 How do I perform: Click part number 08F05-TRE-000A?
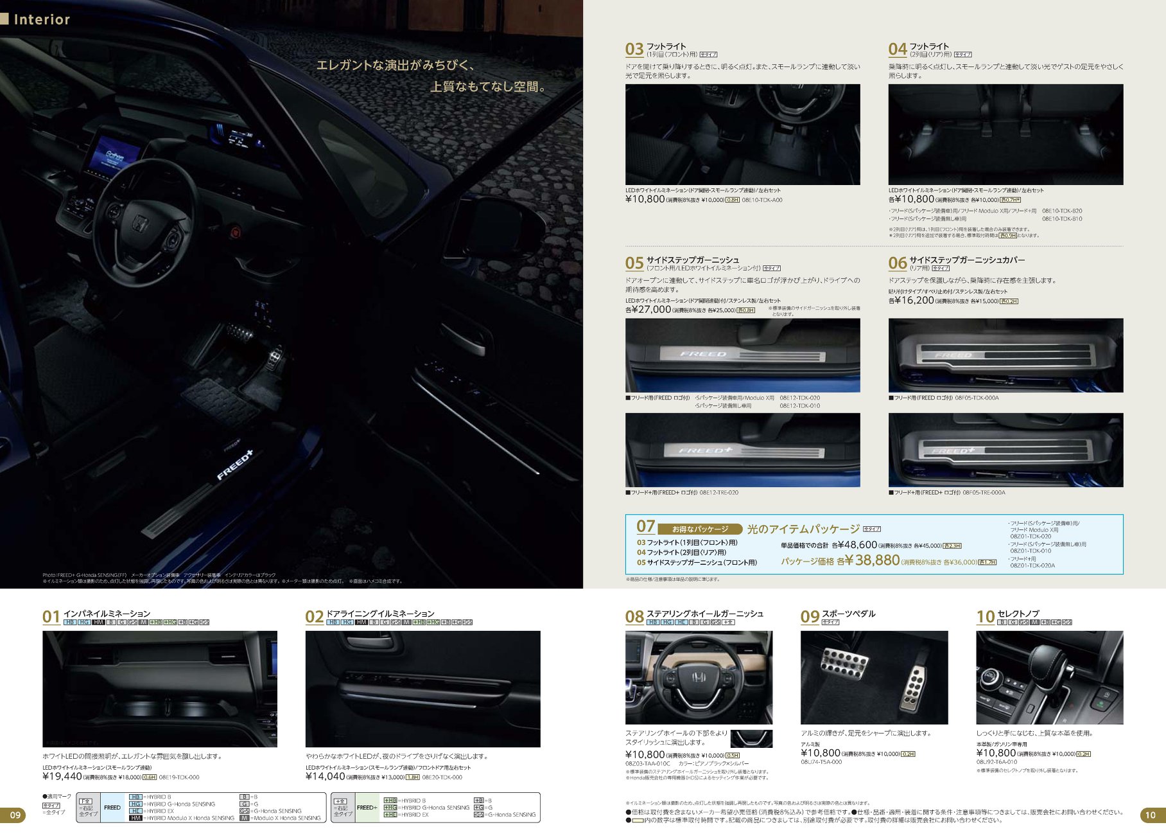pyautogui.click(x=985, y=493)
